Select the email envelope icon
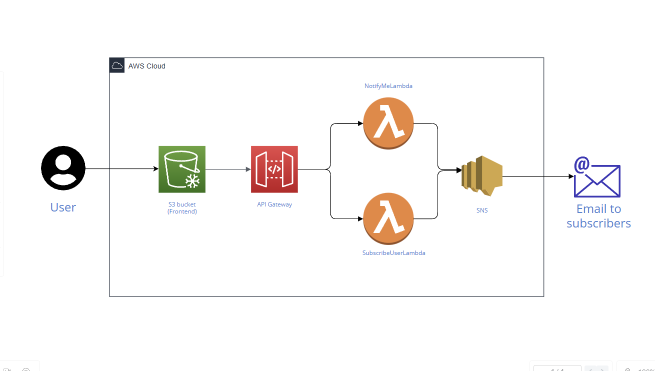 597,177
